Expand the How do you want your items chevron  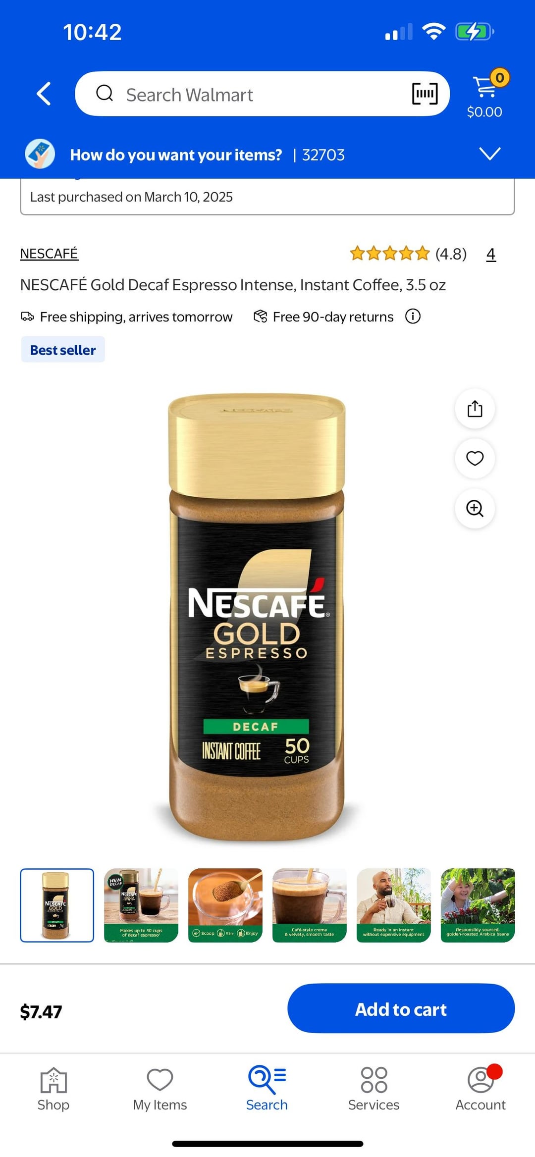click(490, 154)
